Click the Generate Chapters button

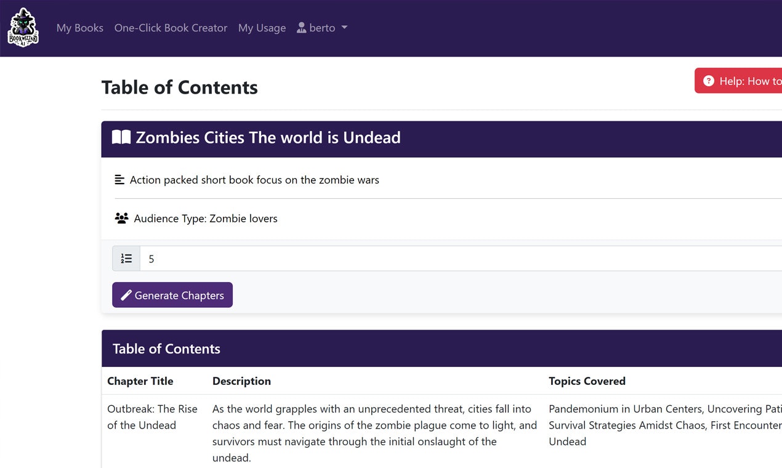(172, 295)
